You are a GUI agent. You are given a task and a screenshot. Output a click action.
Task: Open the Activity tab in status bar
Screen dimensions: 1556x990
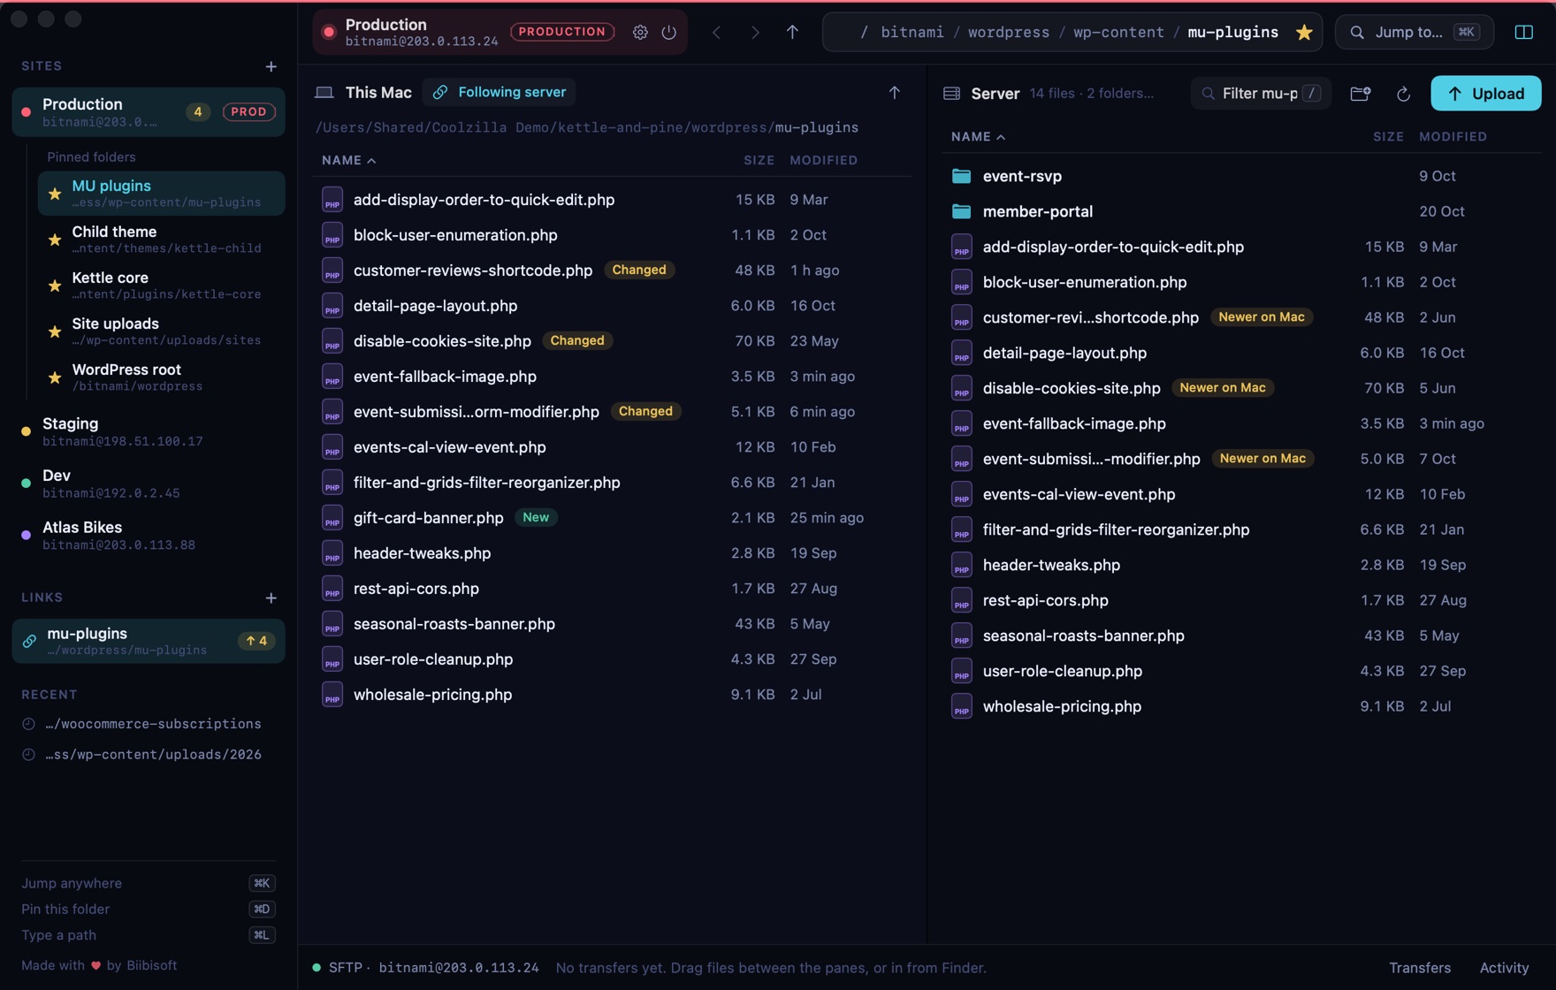[1504, 968]
